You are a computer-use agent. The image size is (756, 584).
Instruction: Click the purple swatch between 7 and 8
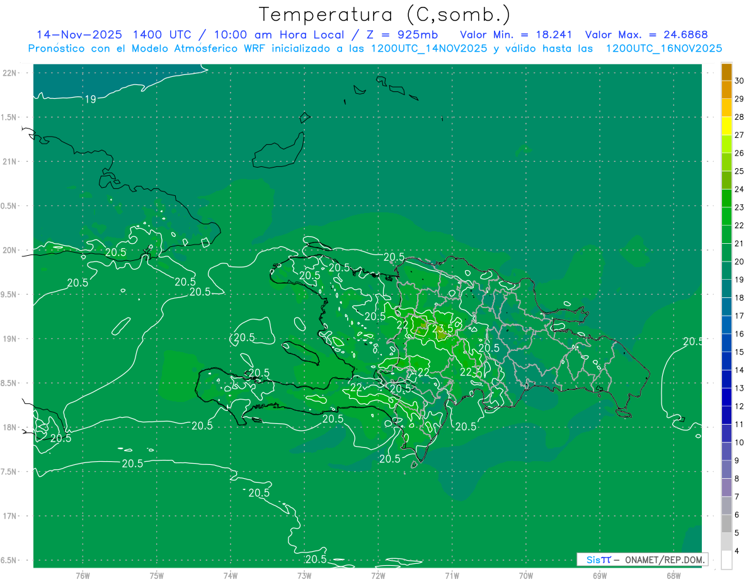726,488
